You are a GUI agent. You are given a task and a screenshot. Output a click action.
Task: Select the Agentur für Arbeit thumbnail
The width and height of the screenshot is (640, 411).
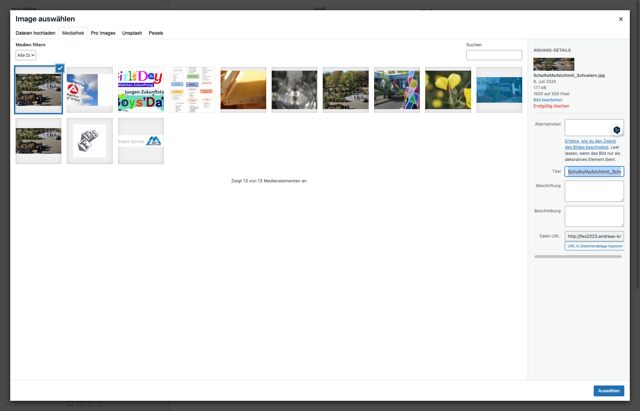click(90, 90)
